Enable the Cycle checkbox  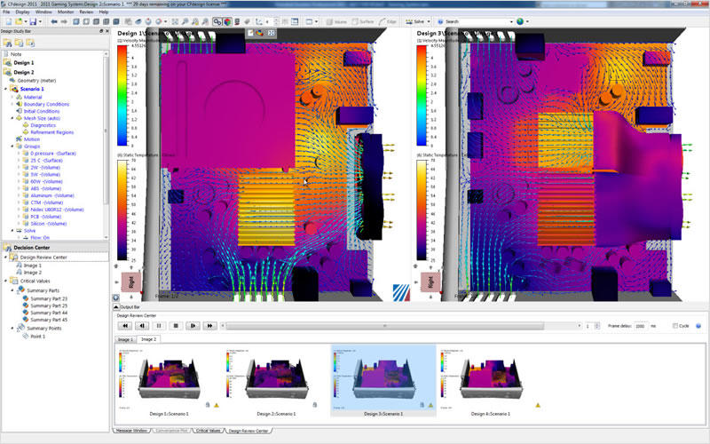pyautogui.click(x=674, y=326)
